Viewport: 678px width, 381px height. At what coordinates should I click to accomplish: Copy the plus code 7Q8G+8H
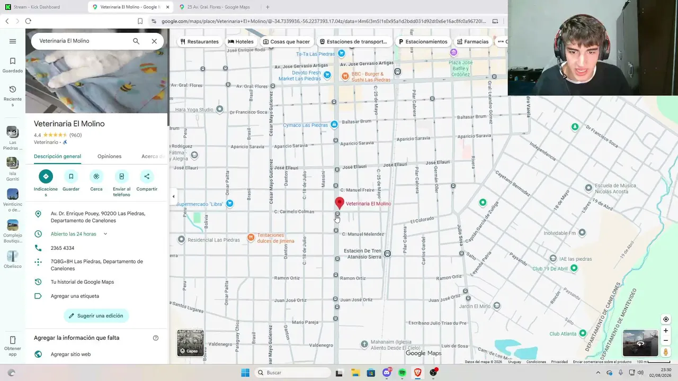click(97, 265)
